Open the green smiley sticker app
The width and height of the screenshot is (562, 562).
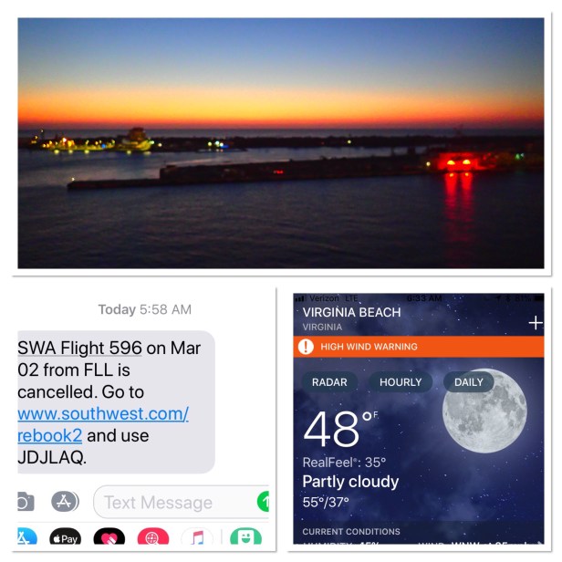[246, 536]
